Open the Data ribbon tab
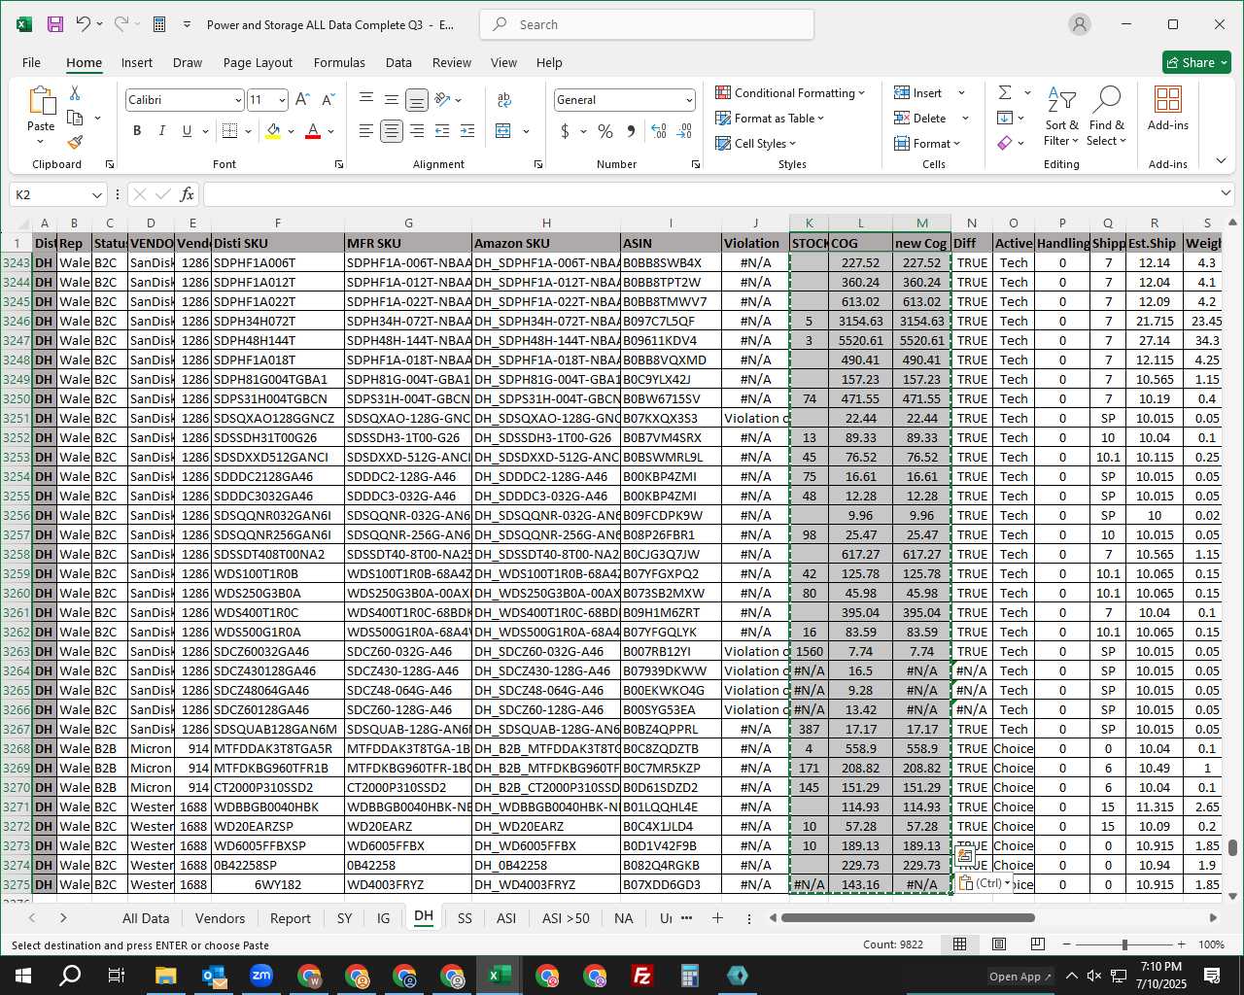 tap(398, 62)
